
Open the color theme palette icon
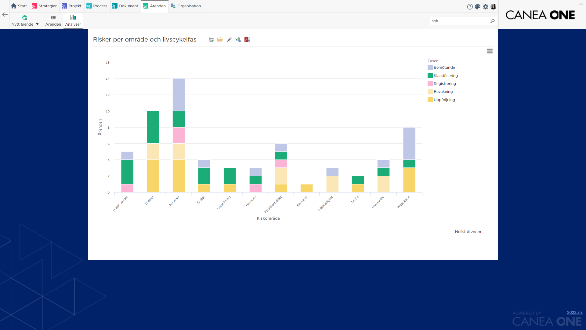478,7
